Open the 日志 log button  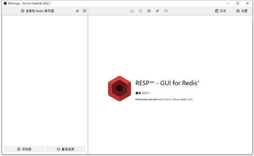tap(221, 11)
